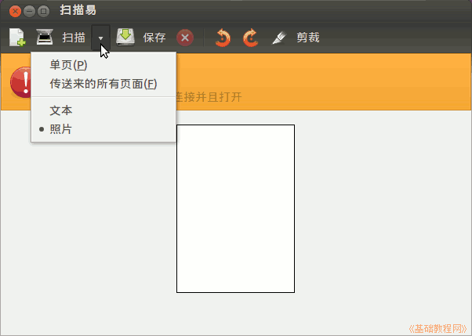The height and width of the screenshot is (336, 472).
Task: Click the 剪裁 crop label
Action: (307, 38)
